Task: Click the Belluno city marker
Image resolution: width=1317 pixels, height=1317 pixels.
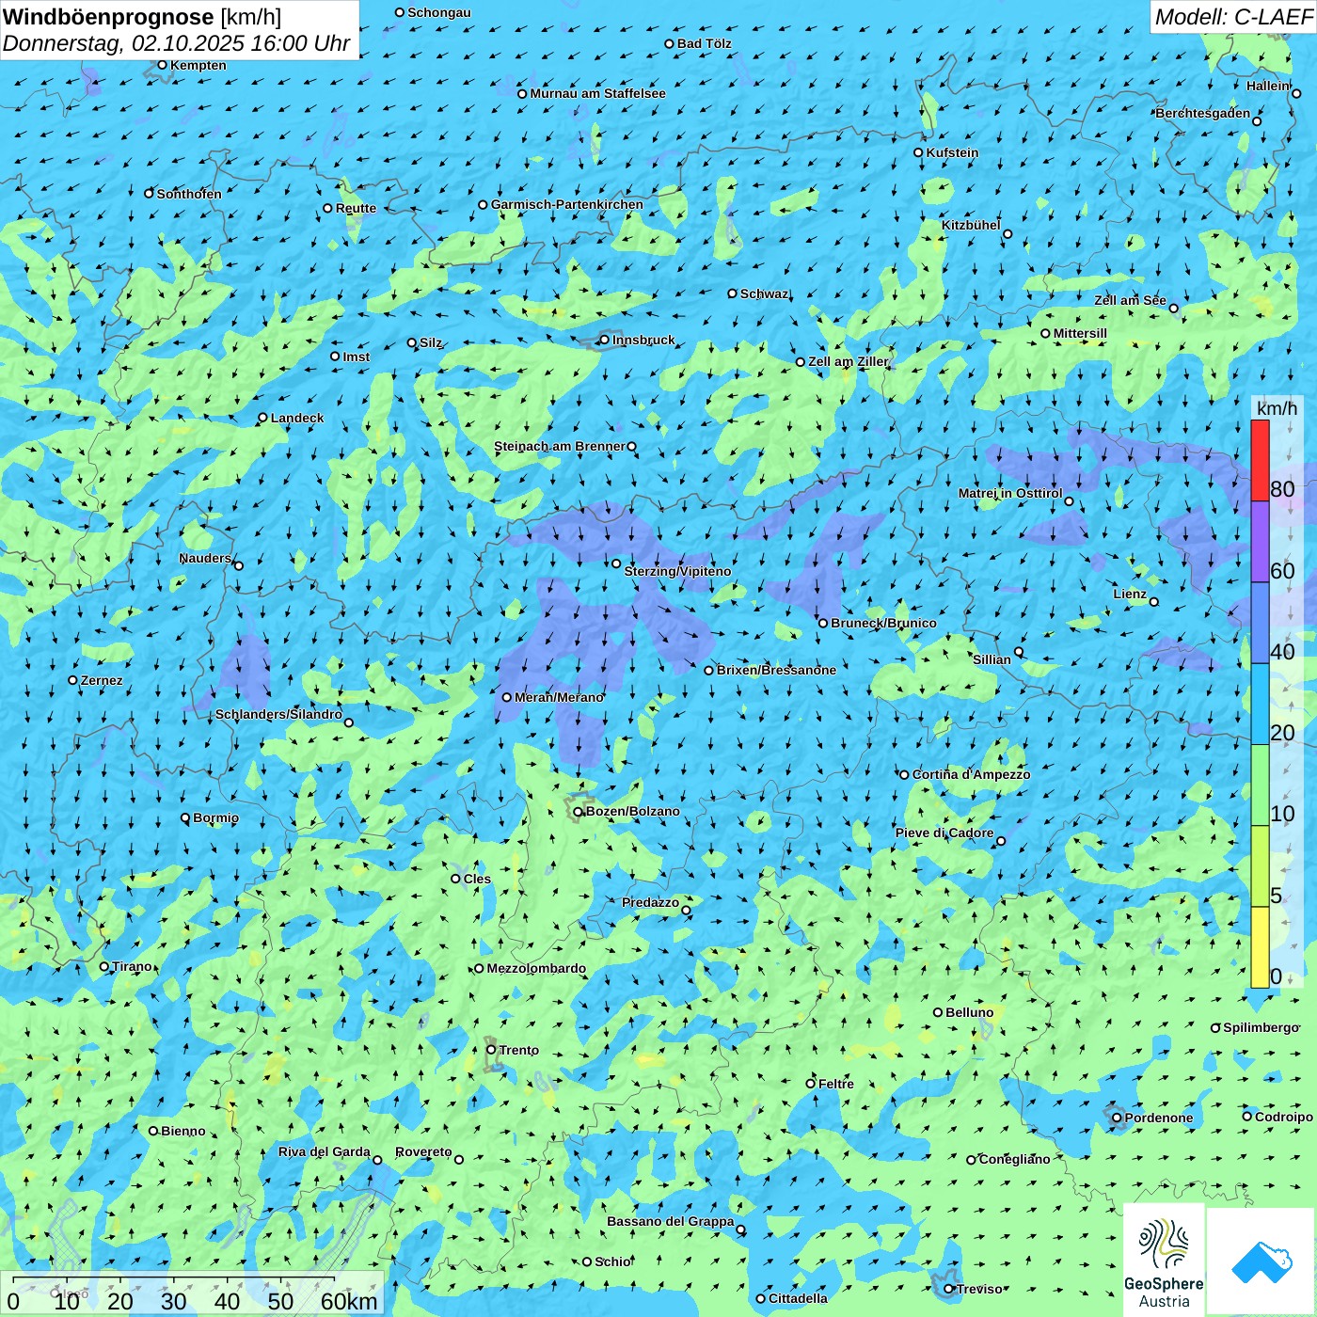Action: (x=937, y=1012)
